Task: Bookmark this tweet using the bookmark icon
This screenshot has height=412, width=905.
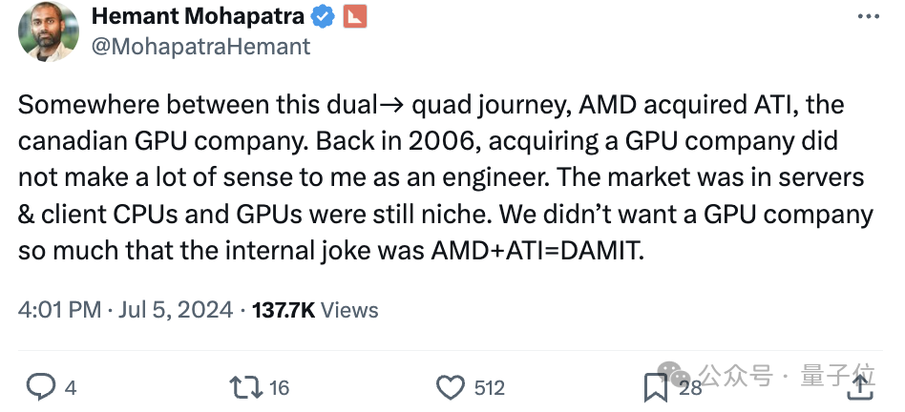Action: [655, 386]
